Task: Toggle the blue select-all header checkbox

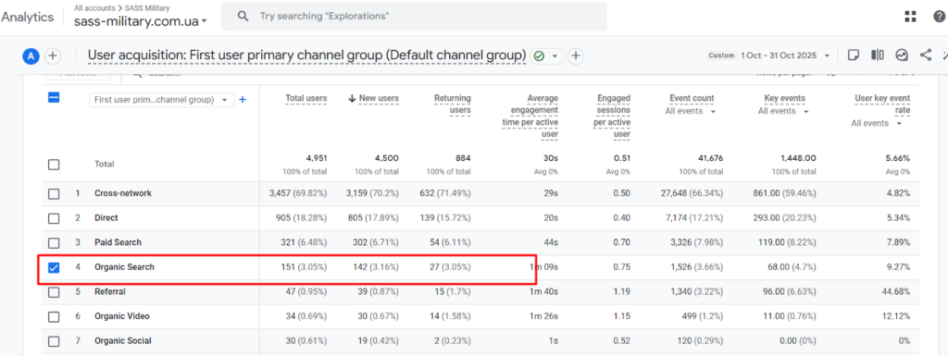Action: [x=53, y=98]
